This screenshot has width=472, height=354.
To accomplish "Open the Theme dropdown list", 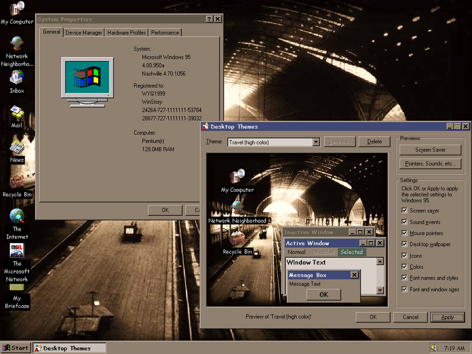I will (x=316, y=142).
